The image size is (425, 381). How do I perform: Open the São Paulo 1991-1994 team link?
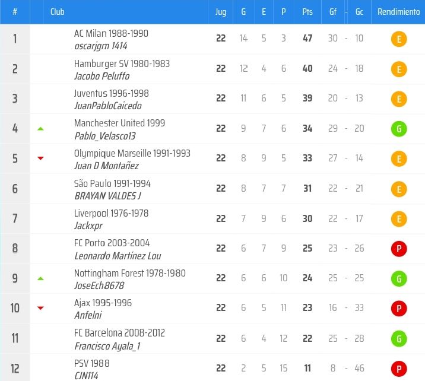[x=112, y=183]
